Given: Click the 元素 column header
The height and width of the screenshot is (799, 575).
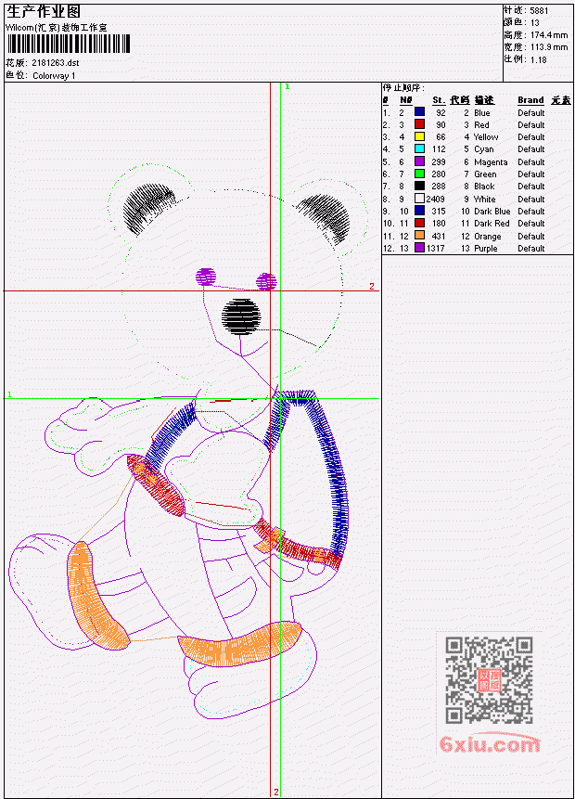Looking at the screenshot, I should [x=561, y=100].
